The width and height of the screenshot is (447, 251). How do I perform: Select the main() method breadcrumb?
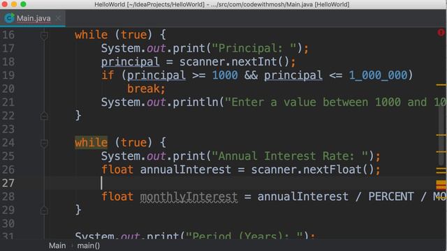pyautogui.click(x=89, y=245)
